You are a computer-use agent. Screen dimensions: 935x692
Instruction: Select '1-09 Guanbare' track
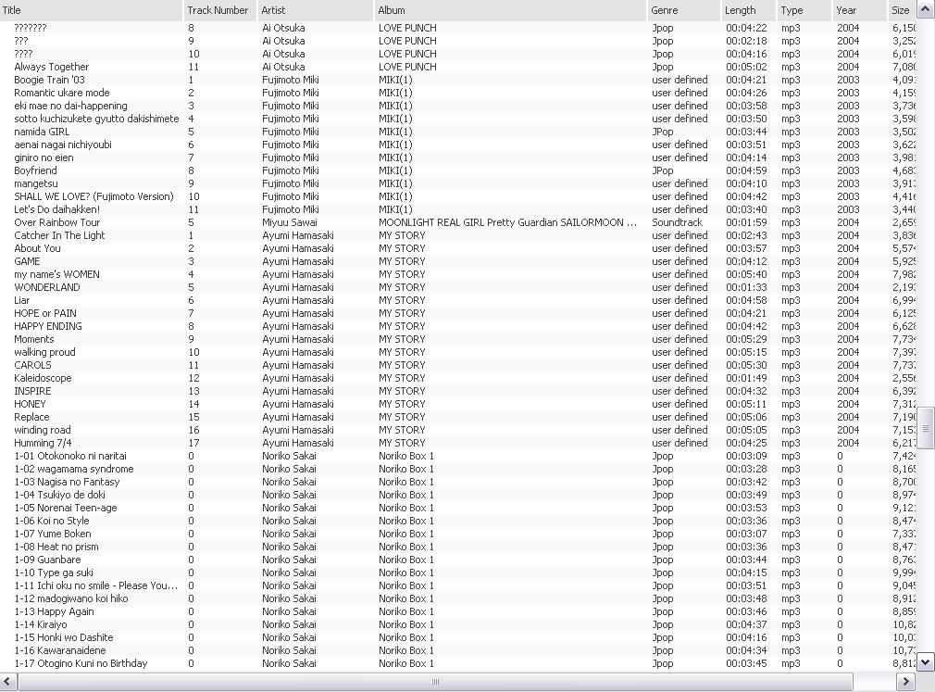pyautogui.click(x=458, y=560)
